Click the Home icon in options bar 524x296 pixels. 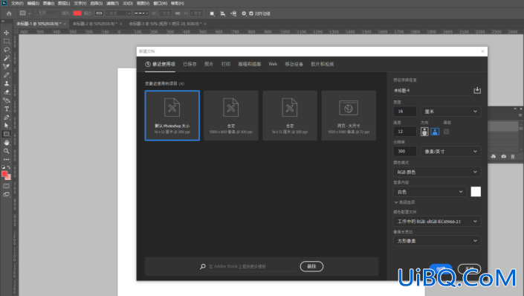coord(9,13)
